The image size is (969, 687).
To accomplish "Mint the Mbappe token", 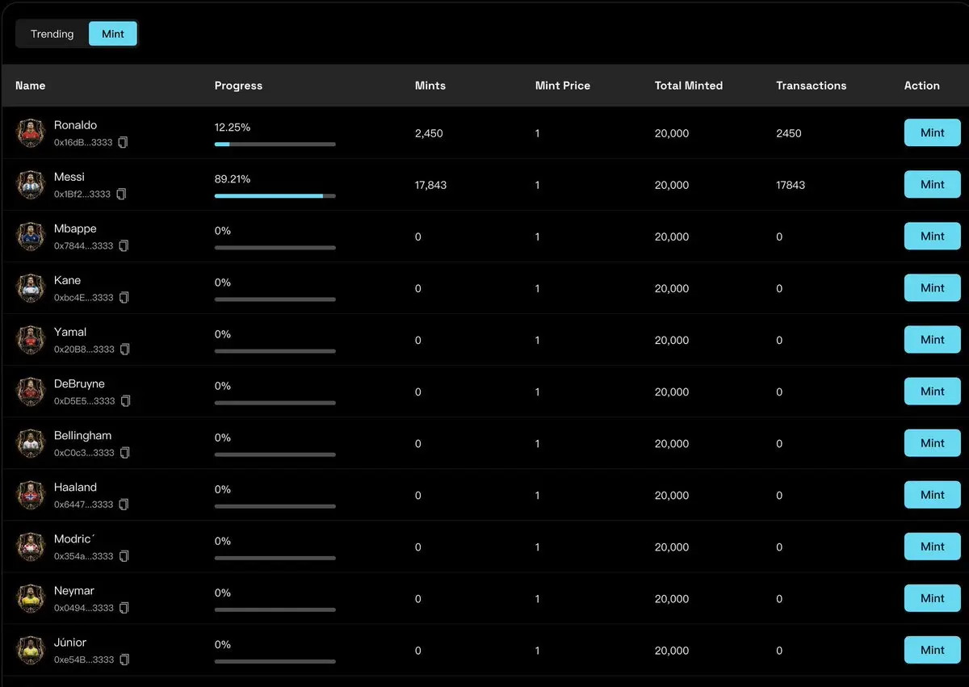I will point(933,237).
